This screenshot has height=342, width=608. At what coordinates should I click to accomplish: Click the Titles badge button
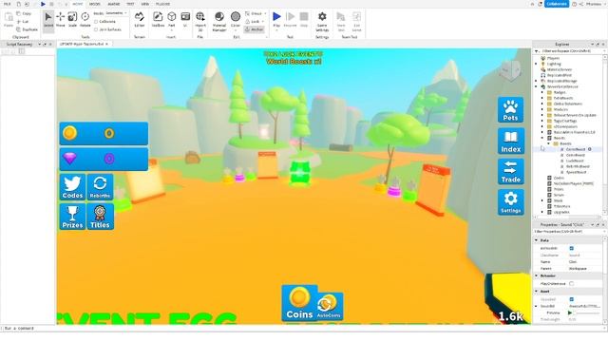tap(100, 217)
